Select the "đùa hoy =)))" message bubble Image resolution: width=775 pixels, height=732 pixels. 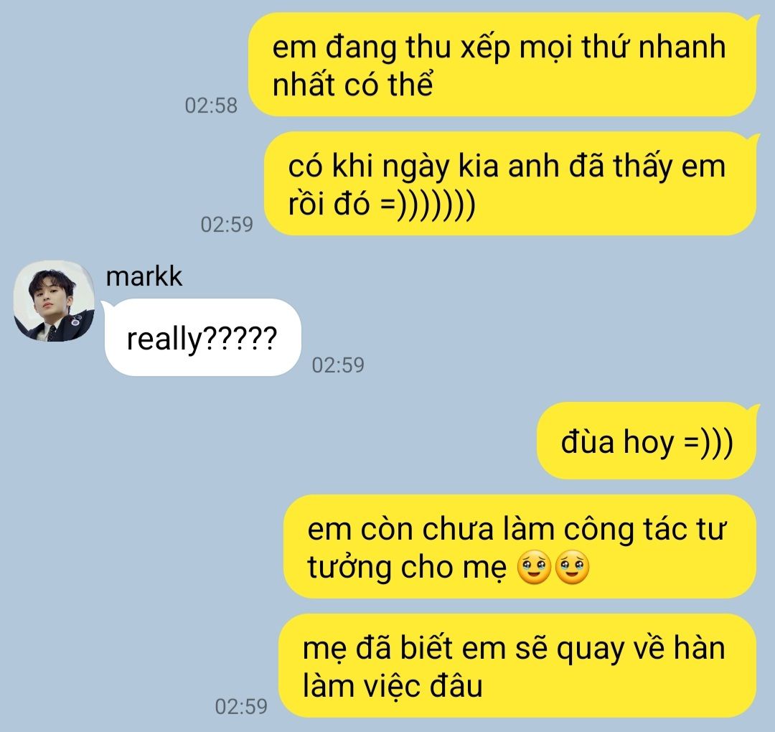[647, 441]
